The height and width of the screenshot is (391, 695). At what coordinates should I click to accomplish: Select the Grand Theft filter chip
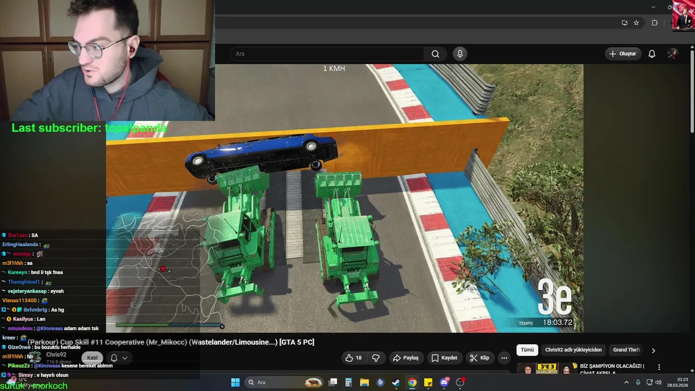[x=627, y=350]
